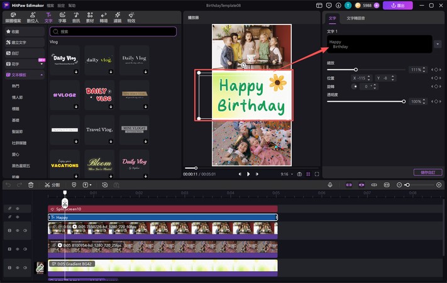The height and width of the screenshot is (283, 447).
Task: Switch to the 文字轉語音 tab
Action: (x=356, y=18)
